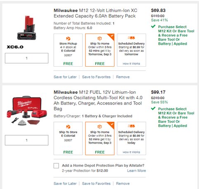Click the Store Pickup box icon for battery pack
This screenshot has height=189, width=199.
[68, 38]
